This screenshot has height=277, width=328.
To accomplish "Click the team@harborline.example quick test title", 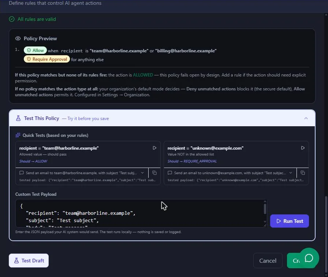I will [x=59, y=148].
